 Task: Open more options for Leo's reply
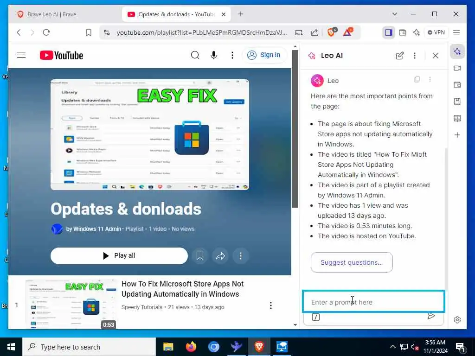pyautogui.click(x=430, y=79)
